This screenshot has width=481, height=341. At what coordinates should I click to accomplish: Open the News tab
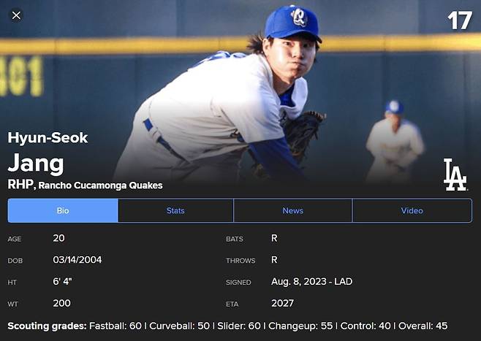coord(292,211)
